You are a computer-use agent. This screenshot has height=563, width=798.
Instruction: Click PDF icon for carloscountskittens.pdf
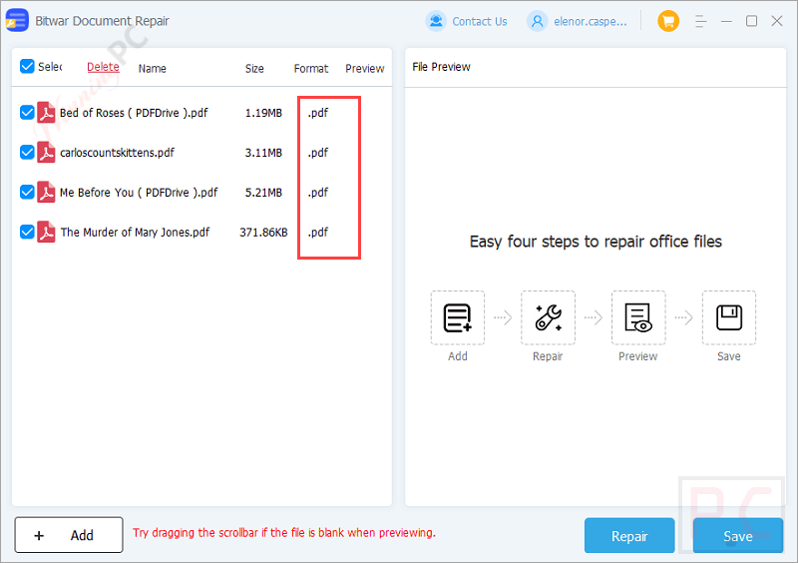(x=46, y=153)
